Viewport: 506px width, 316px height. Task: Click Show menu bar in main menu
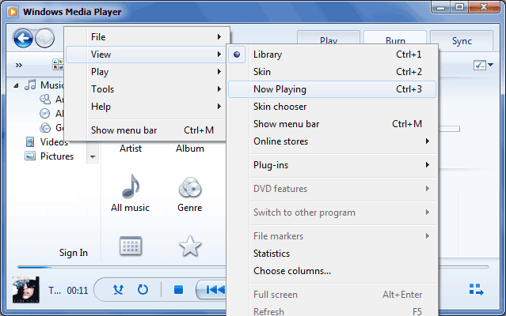(146, 130)
